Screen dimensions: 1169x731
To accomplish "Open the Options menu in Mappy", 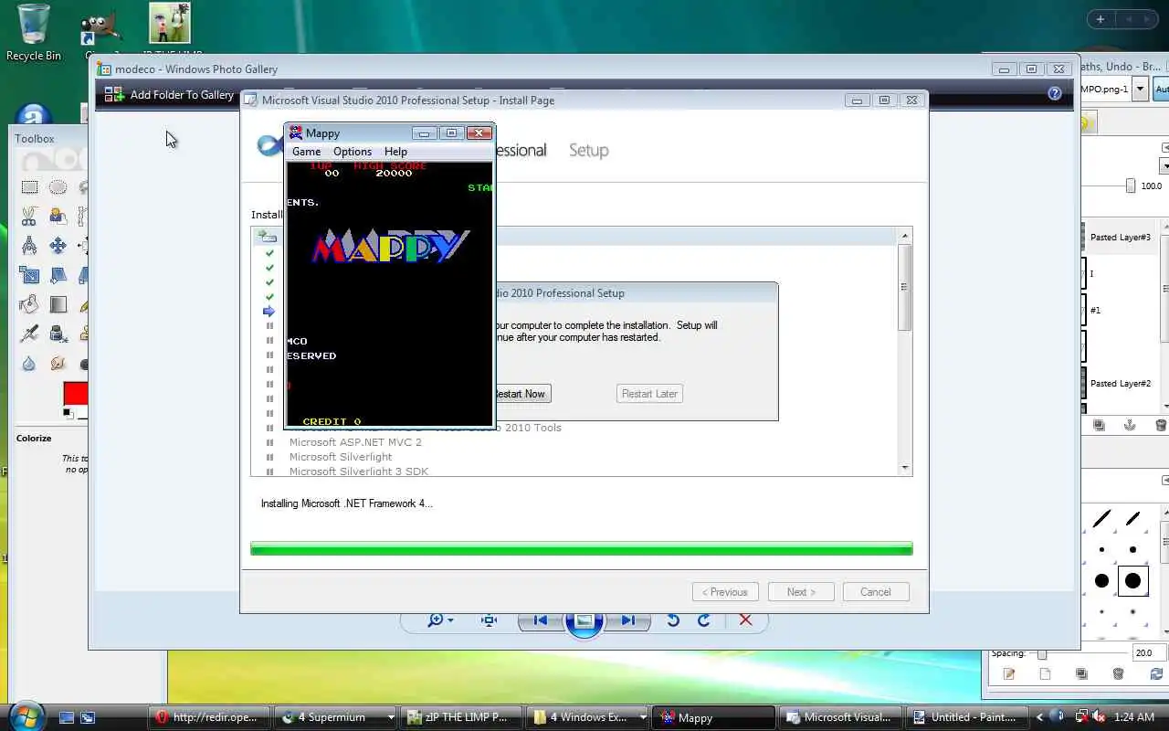I will 353,152.
